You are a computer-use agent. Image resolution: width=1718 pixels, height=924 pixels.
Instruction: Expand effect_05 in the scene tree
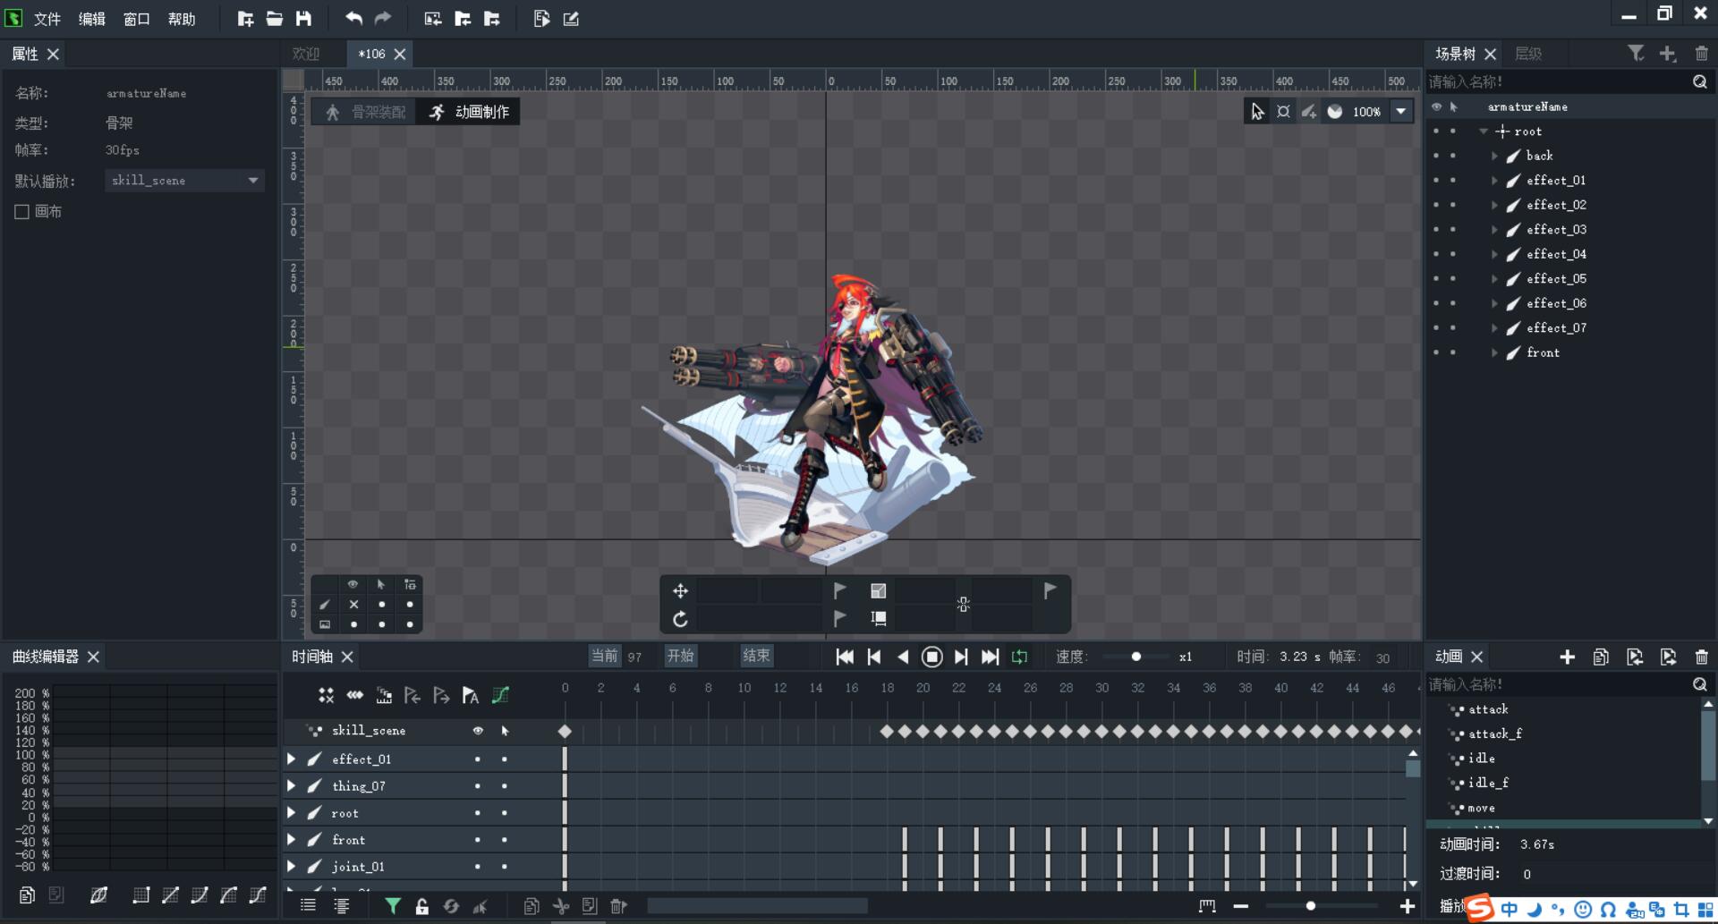pyautogui.click(x=1494, y=279)
